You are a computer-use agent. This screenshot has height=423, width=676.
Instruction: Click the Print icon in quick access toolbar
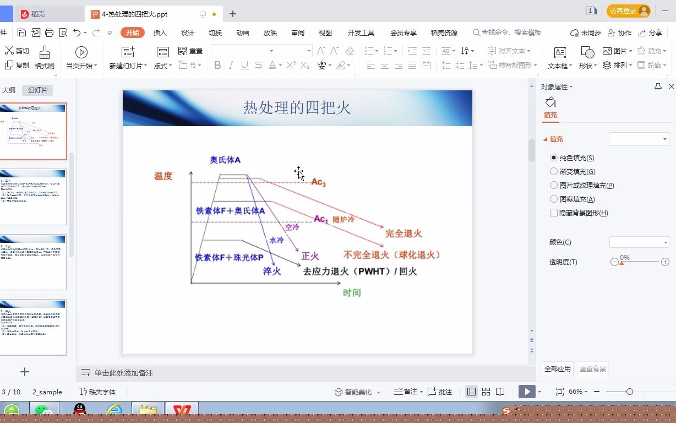[50, 32]
